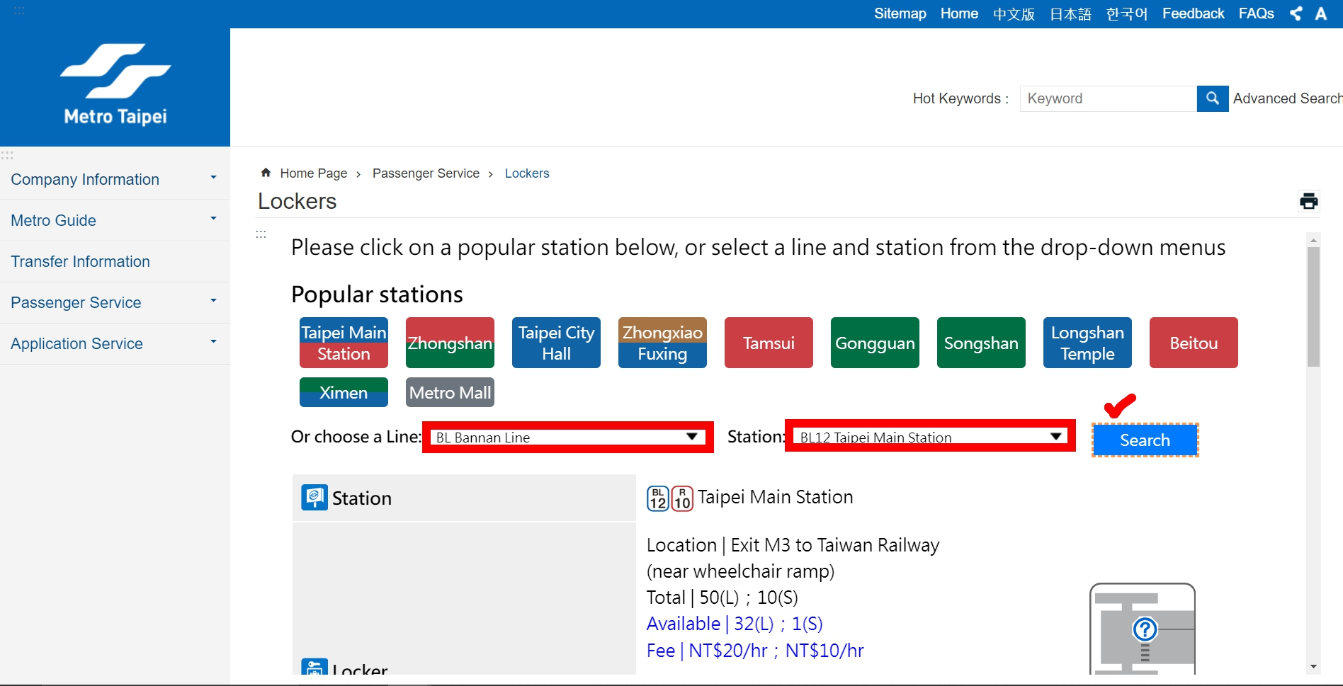Click the font size A icon
This screenshot has height=686, width=1343.
pyautogui.click(x=1321, y=13)
